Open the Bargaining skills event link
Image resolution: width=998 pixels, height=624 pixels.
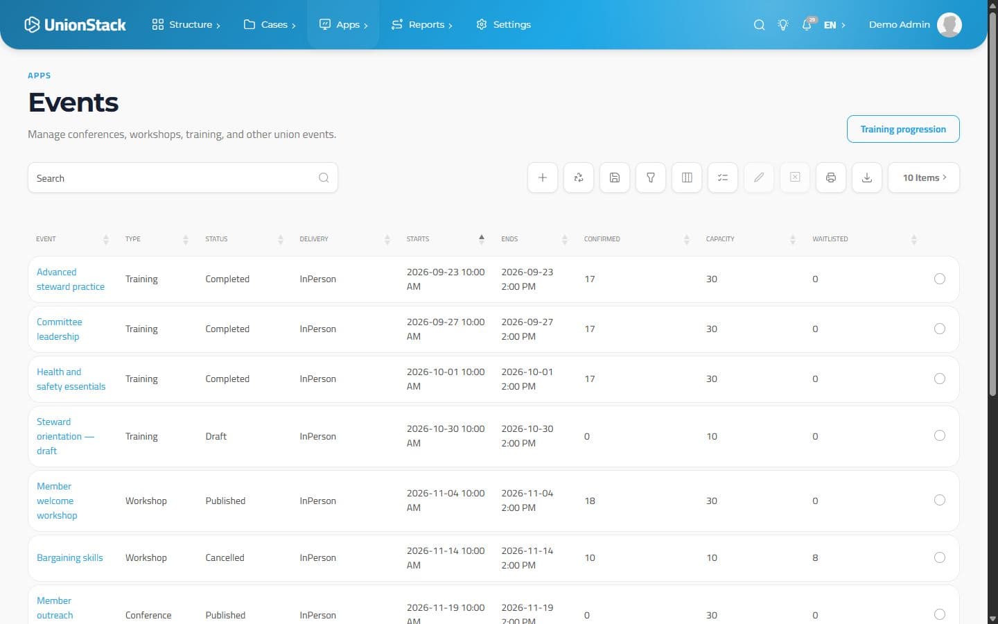(69, 557)
